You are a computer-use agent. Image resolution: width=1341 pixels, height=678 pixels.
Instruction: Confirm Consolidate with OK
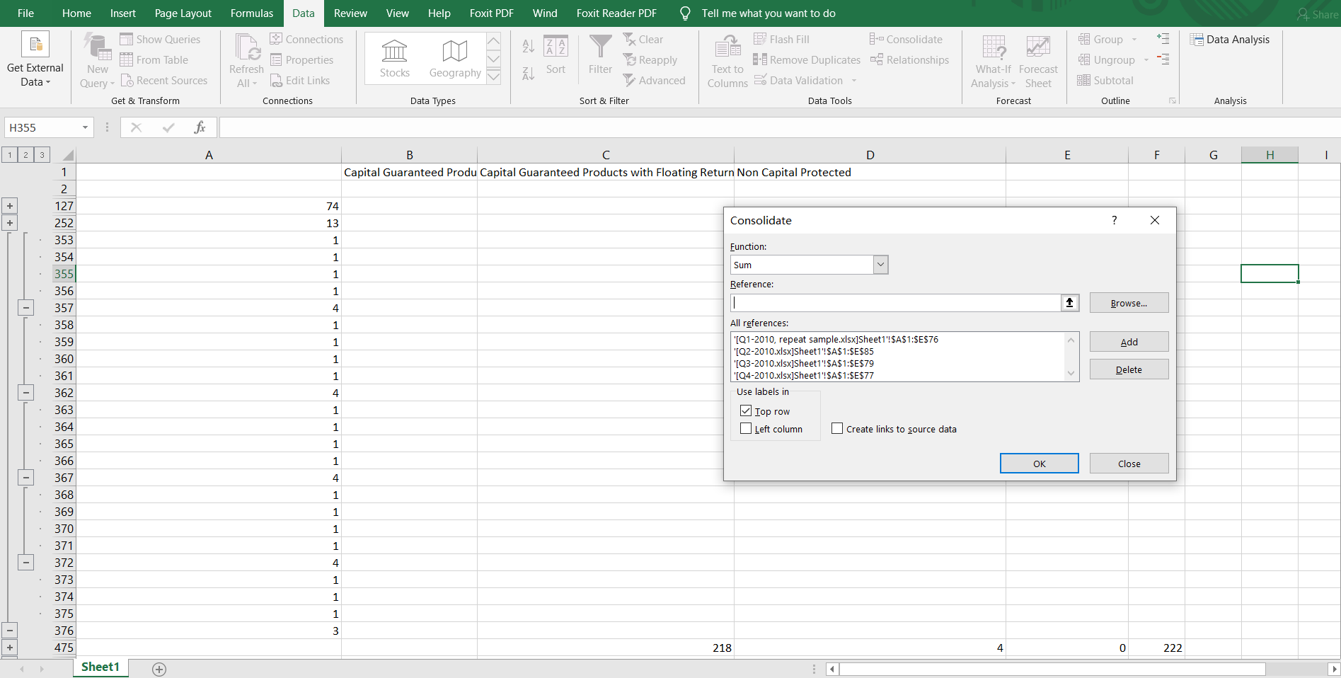tap(1039, 464)
